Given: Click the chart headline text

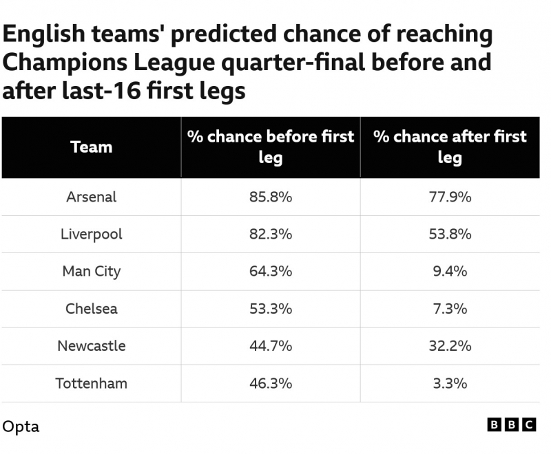Looking at the screenshot, I should click(248, 62).
